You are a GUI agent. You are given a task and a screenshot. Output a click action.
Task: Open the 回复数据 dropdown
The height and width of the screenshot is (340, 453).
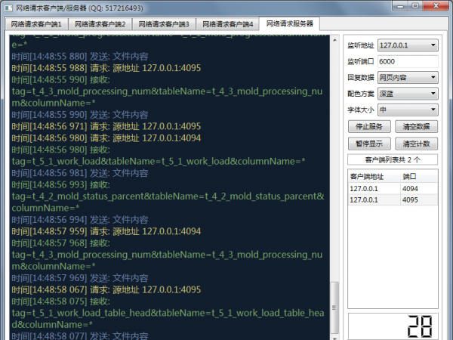tap(407, 77)
